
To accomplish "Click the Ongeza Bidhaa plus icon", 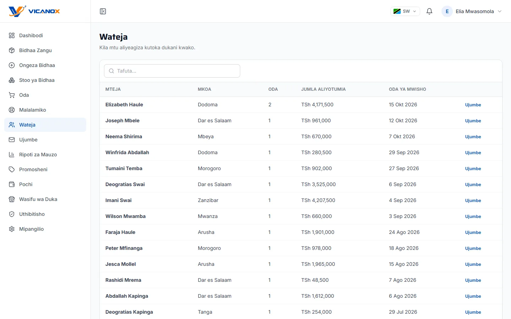I will click(x=12, y=65).
